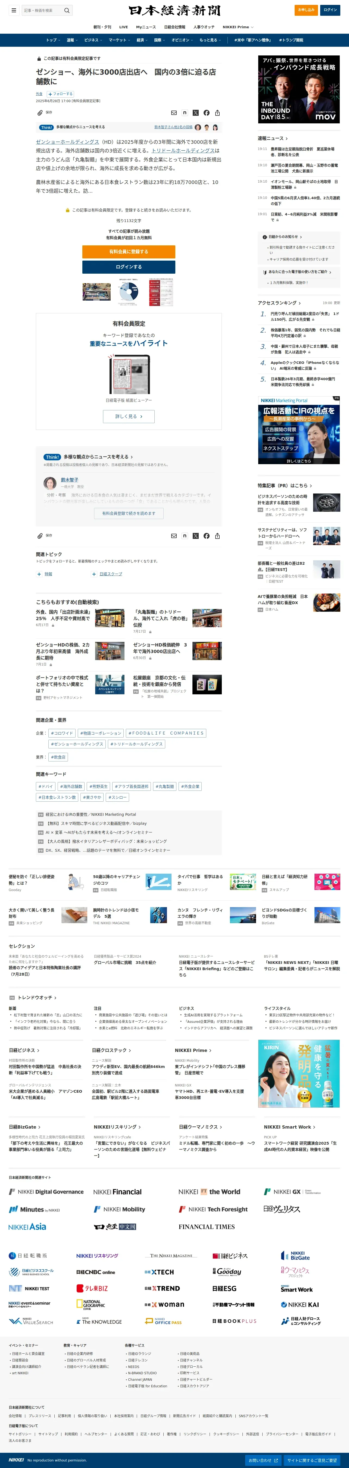Share to X icon under the headline
This screenshot has height=1468, width=349.
pyautogui.click(x=196, y=113)
